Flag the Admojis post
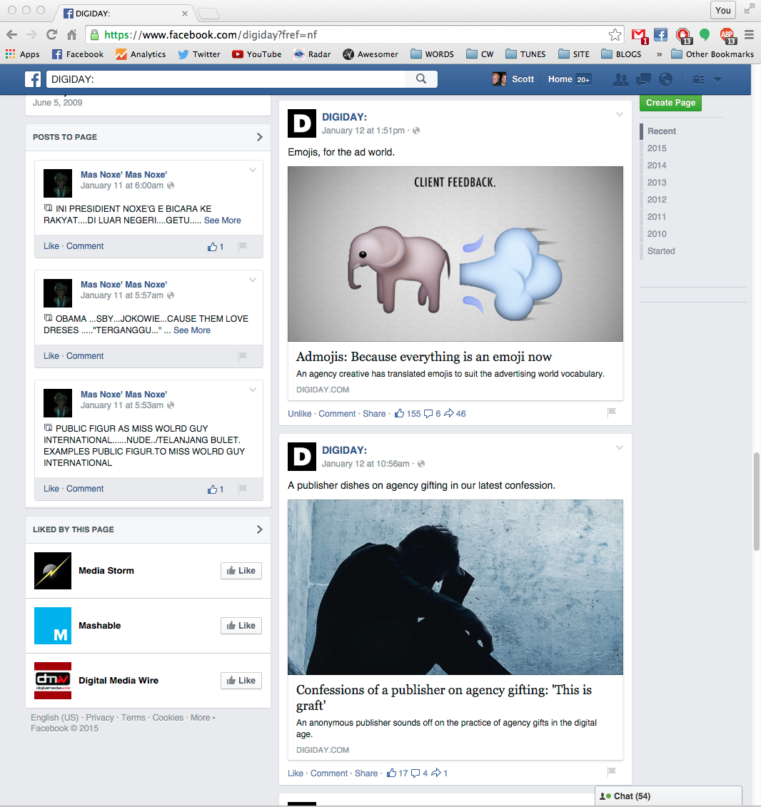The width and height of the screenshot is (761, 807). pyautogui.click(x=611, y=412)
